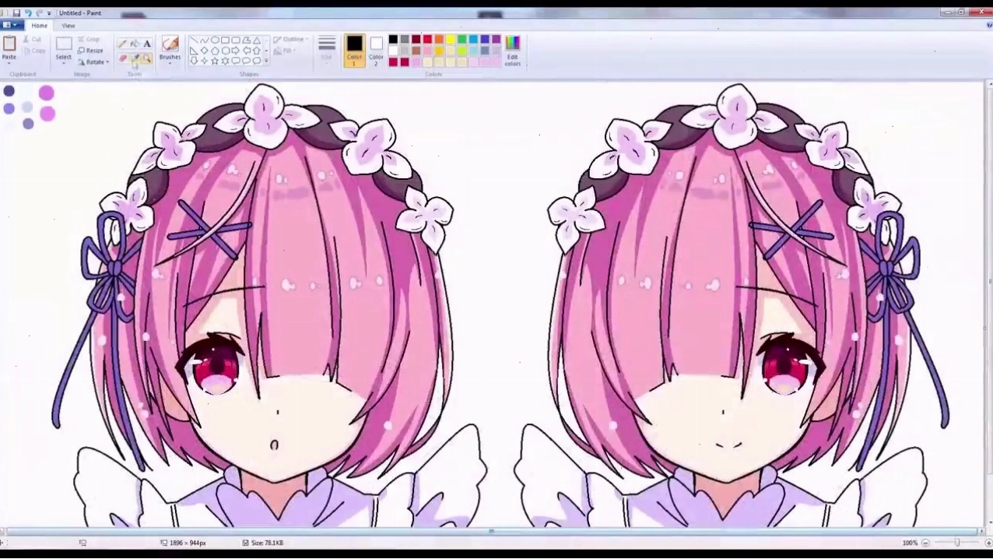Open the shape Fill dropdown

pos(284,51)
